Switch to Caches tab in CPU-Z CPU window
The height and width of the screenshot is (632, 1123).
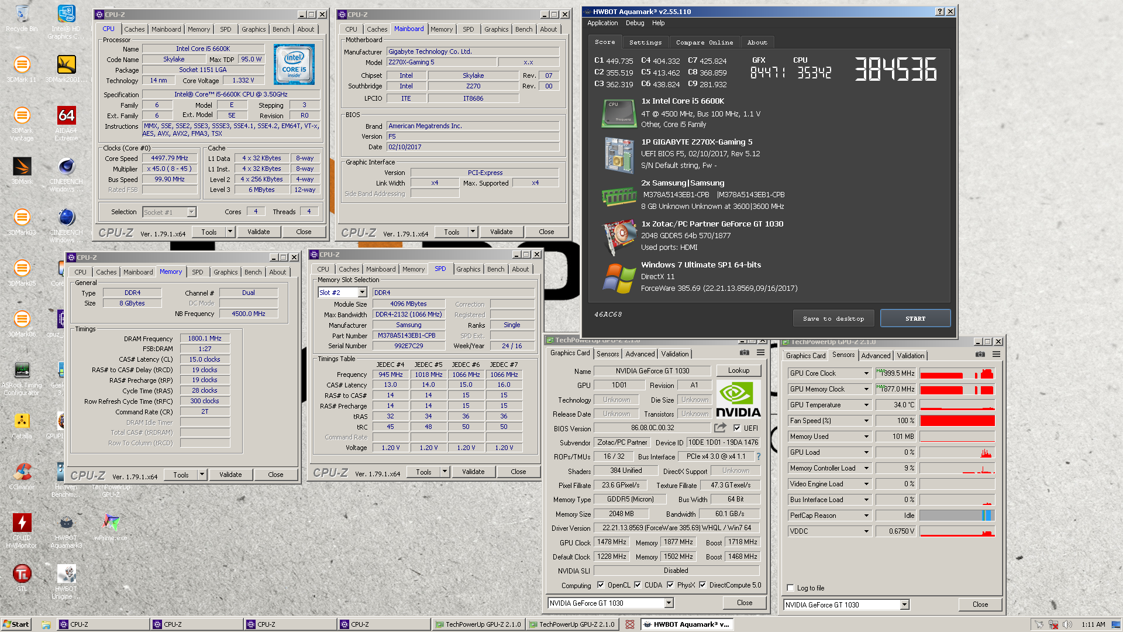coord(134,29)
